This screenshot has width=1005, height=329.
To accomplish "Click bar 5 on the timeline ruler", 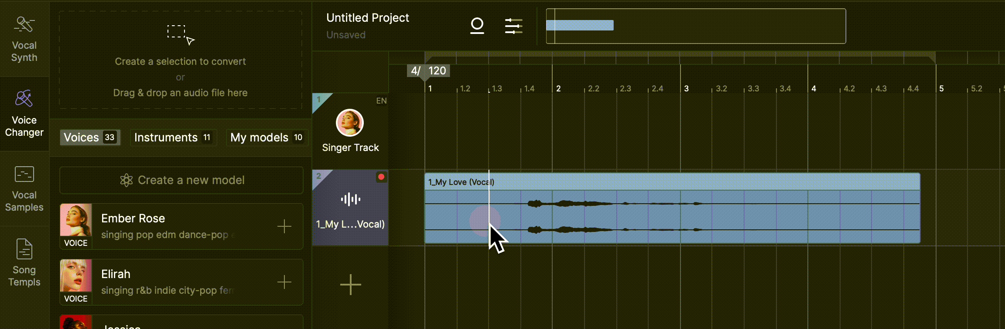I will point(941,88).
